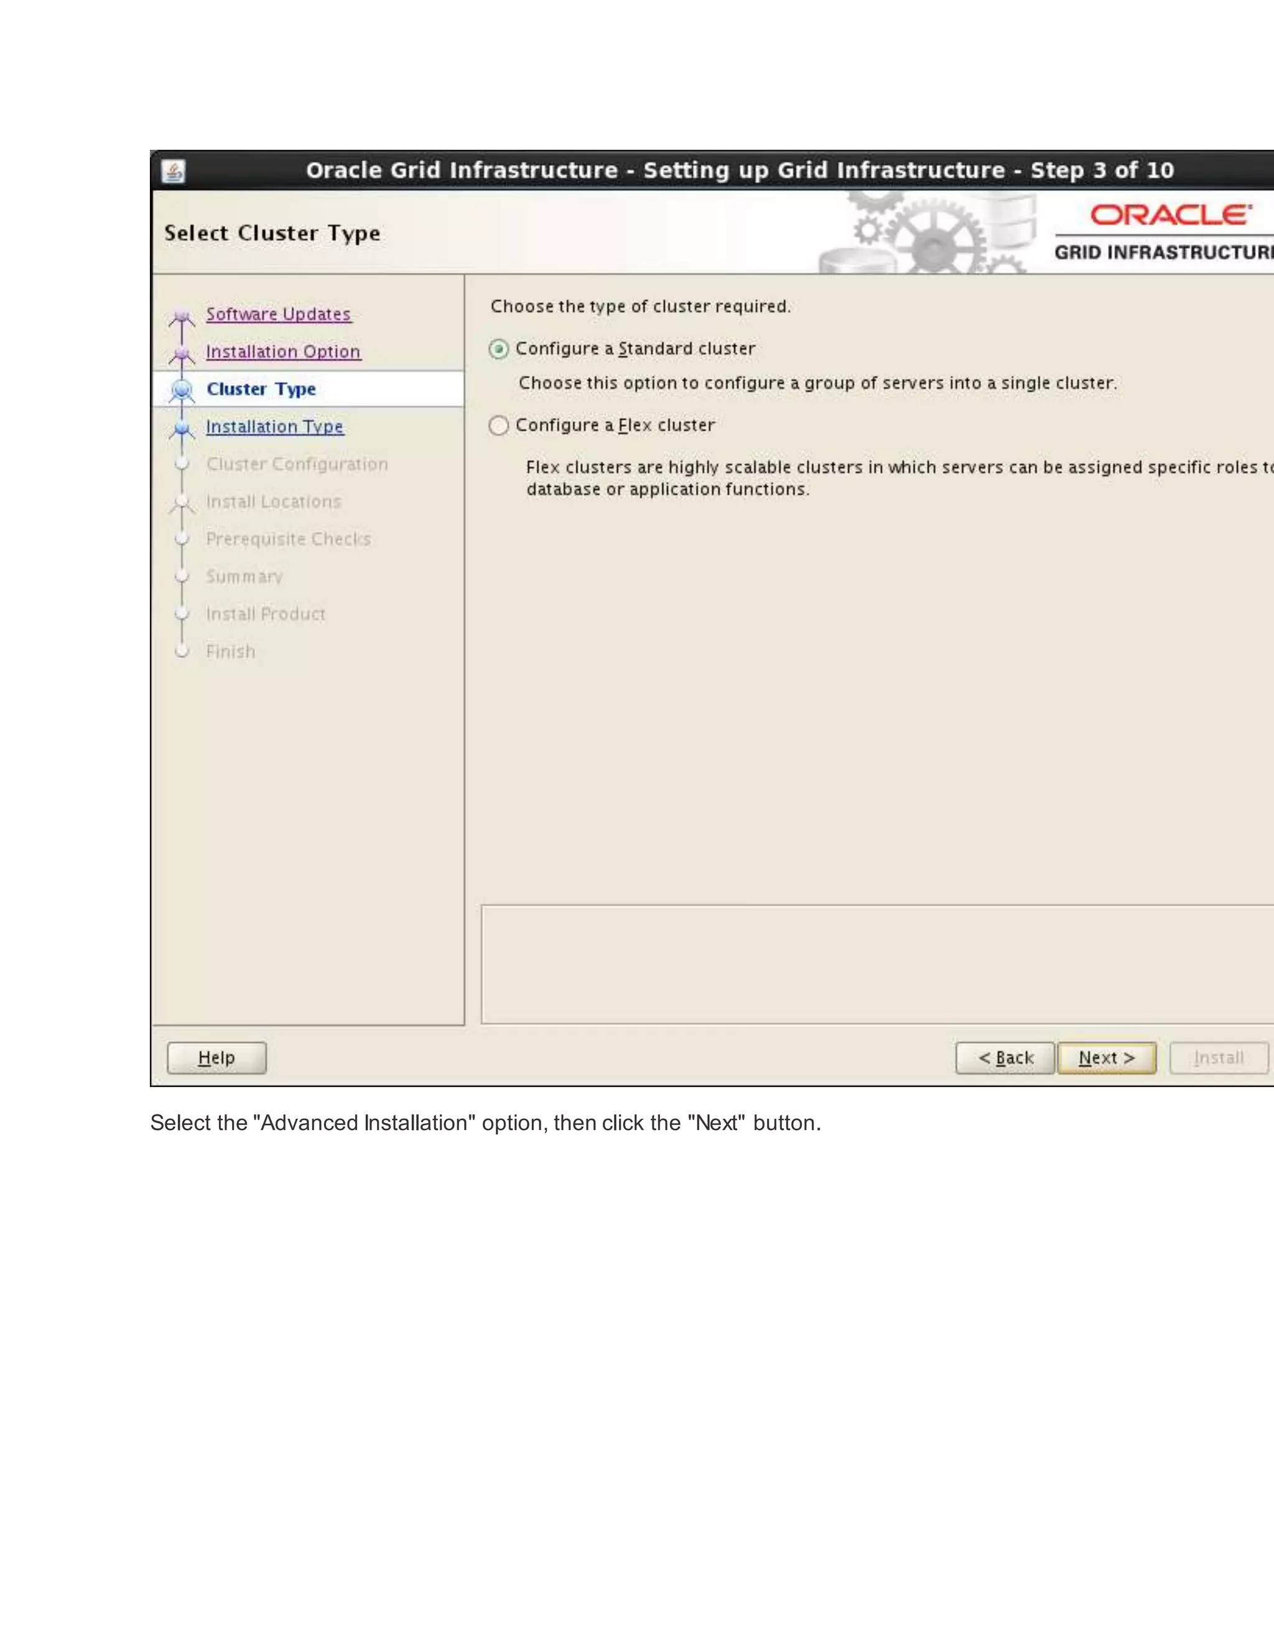Click the Oracle Grid Infrastructure window title
Viewport: 1274px width, 1649px height.
point(740,171)
